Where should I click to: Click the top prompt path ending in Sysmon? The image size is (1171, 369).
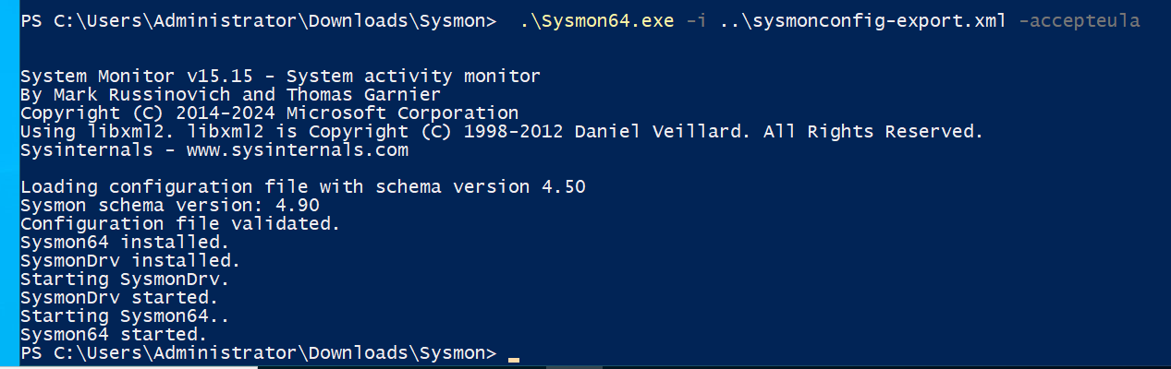pos(257,20)
